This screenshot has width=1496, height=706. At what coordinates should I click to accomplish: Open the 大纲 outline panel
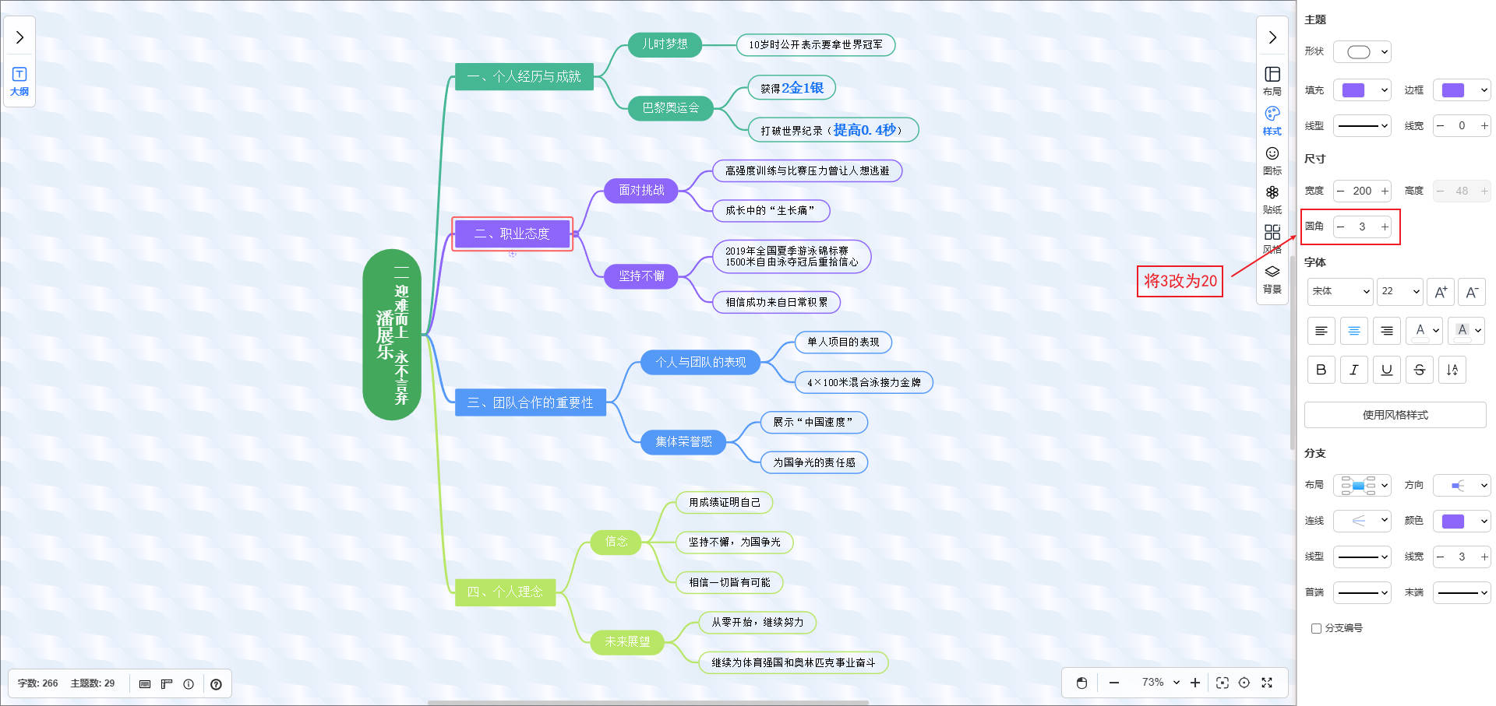(x=19, y=81)
